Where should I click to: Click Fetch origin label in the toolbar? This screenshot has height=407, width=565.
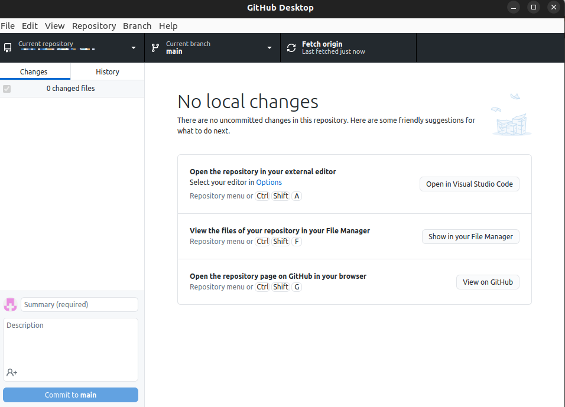[x=322, y=44]
